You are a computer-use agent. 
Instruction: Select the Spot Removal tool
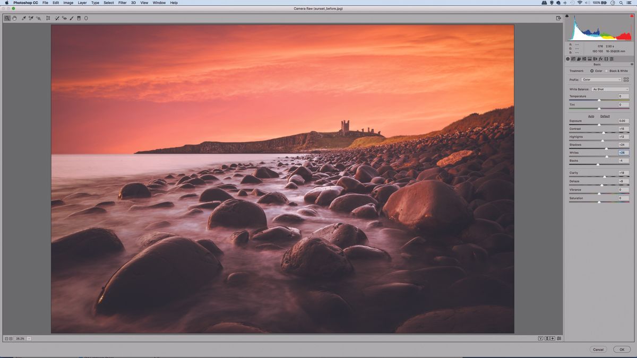click(57, 18)
